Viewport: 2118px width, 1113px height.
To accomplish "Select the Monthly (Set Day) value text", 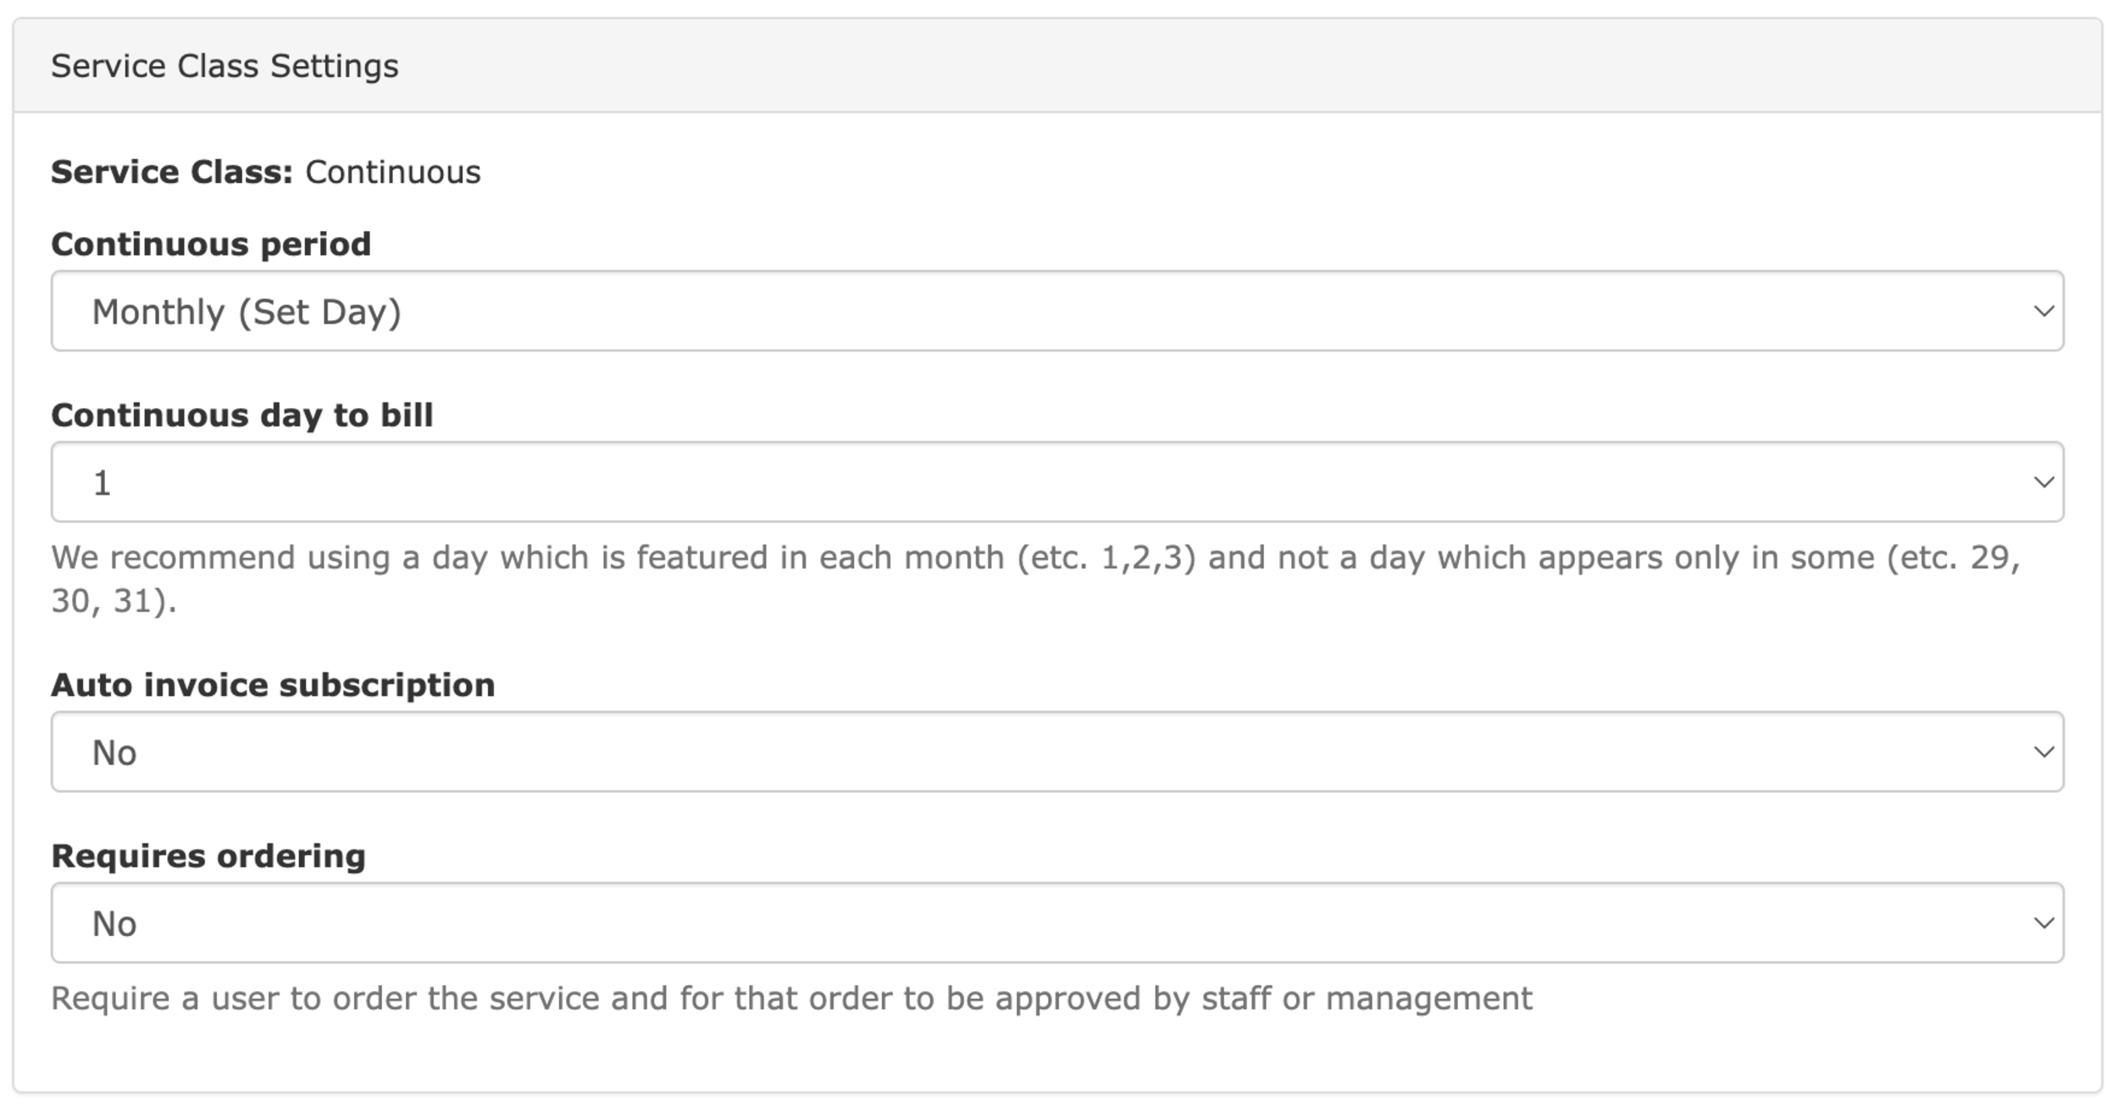I will tap(247, 313).
